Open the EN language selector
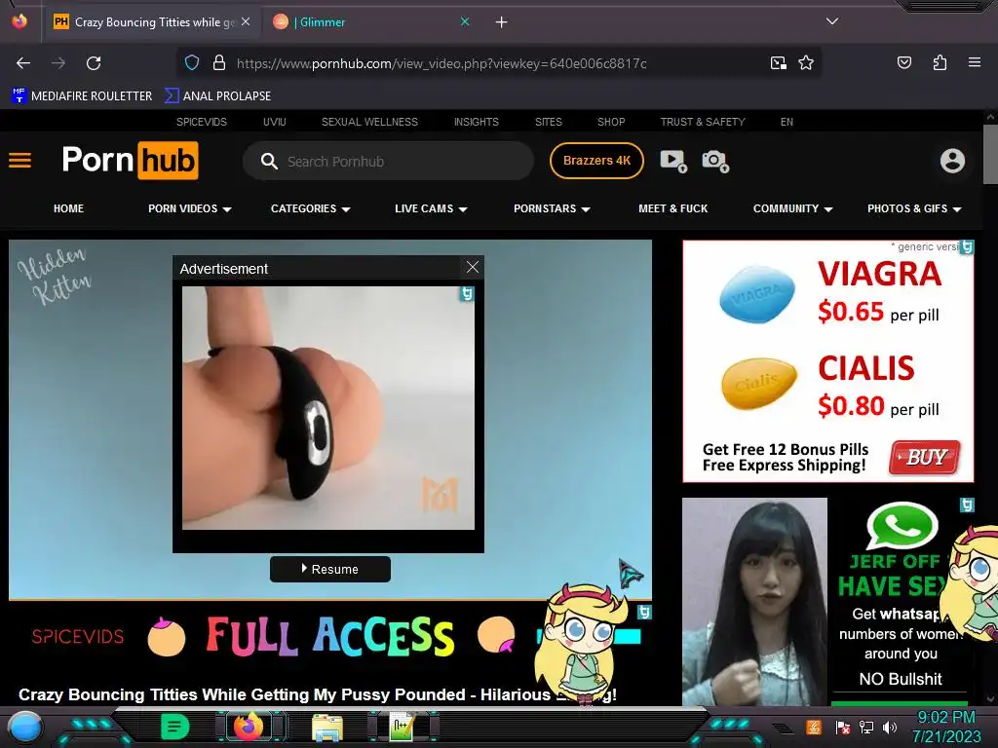 [787, 122]
